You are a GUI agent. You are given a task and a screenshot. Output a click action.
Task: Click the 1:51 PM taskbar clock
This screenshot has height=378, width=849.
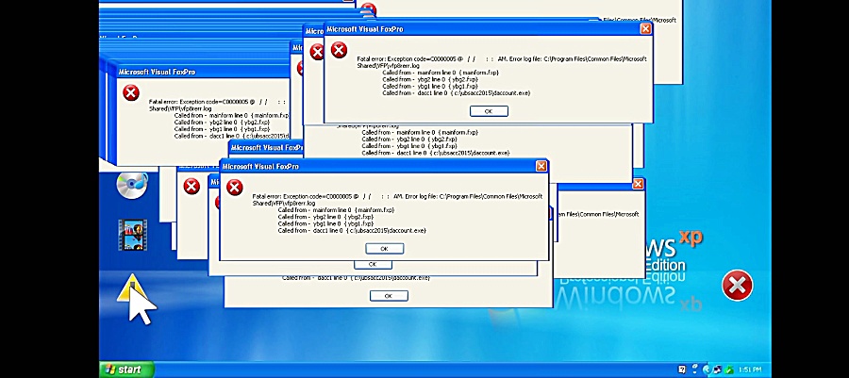point(750,370)
